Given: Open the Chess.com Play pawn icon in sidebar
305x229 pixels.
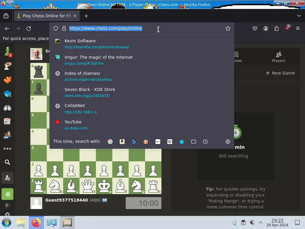Looking at the screenshot, I should click(x=7, y=52).
